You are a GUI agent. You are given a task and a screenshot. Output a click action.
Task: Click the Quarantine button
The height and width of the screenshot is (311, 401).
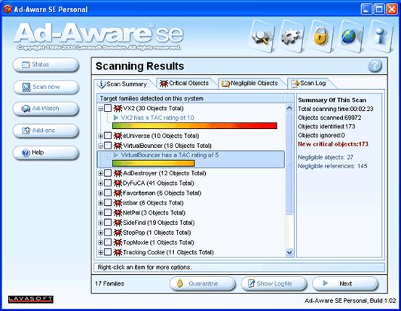pyautogui.click(x=202, y=283)
